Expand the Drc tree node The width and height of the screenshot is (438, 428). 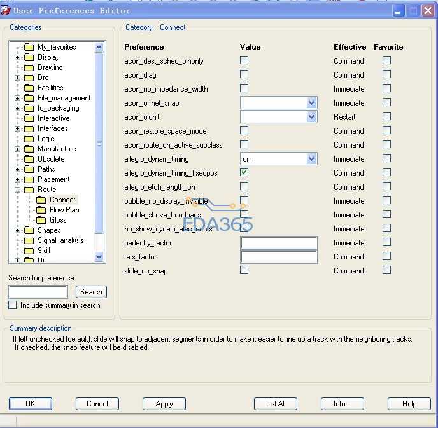click(x=18, y=78)
